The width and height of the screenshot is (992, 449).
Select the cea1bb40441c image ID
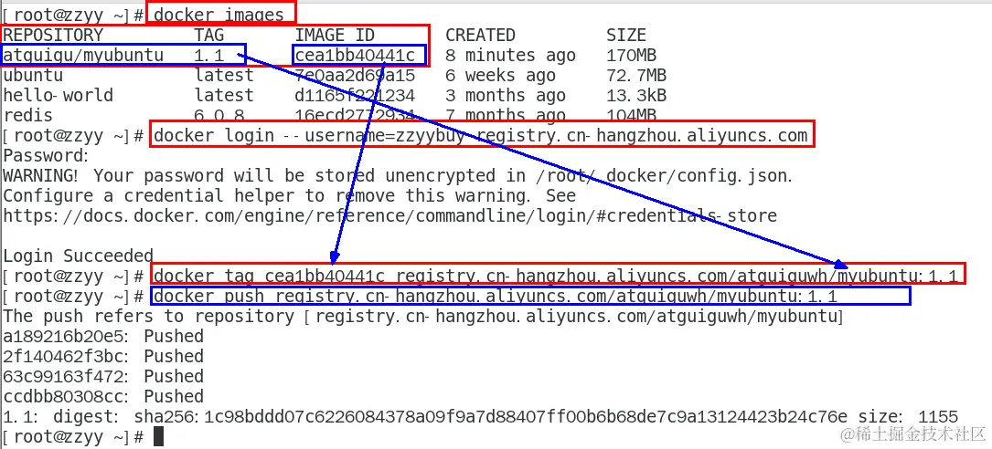click(355, 56)
